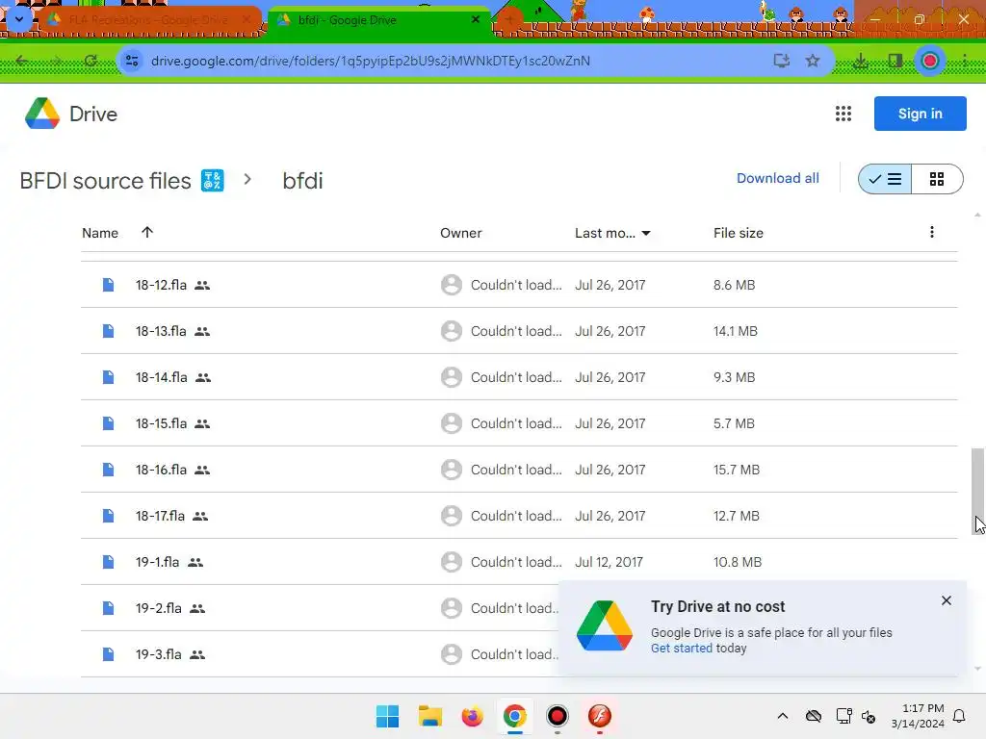This screenshot has width=986, height=739.
Task: Open the file 19-2.fla
Action: click(x=159, y=608)
